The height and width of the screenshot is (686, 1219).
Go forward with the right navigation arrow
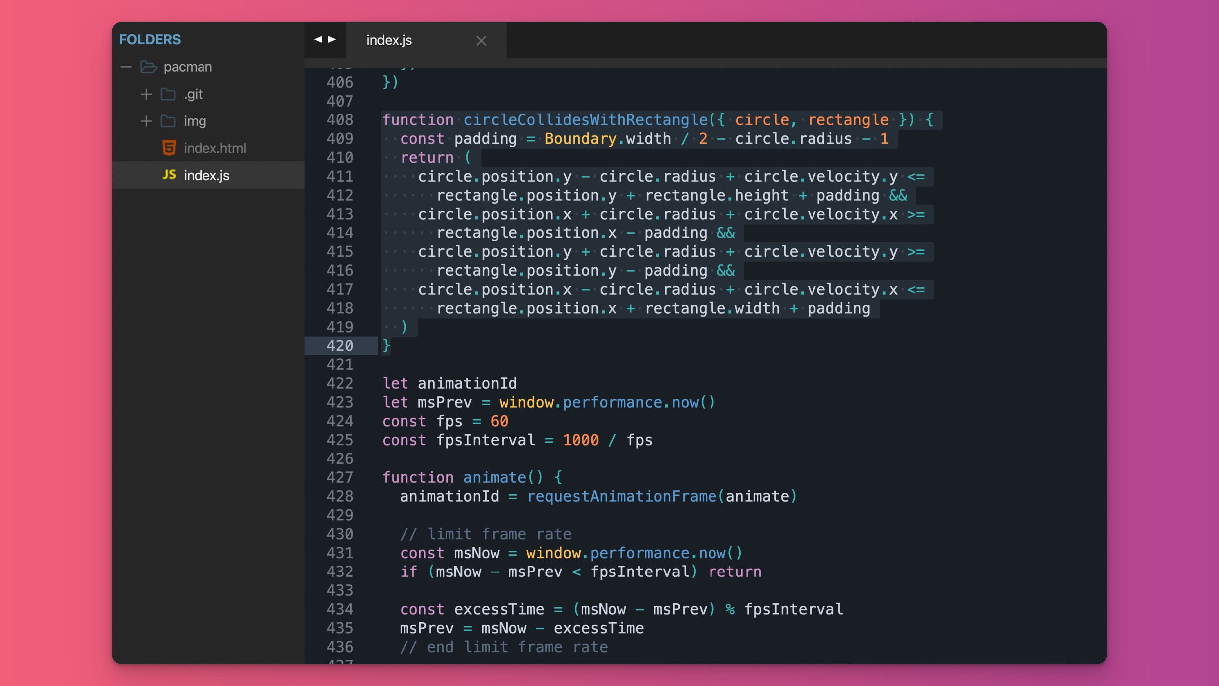click(332, 39)
